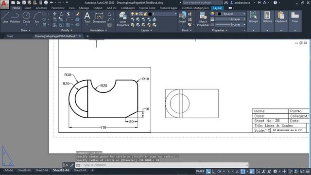Image resolution: width=311 pixels, height=175 pixels.
Task: Open Help question mark button
Action: pyautogui.click(x=275, y=2)
